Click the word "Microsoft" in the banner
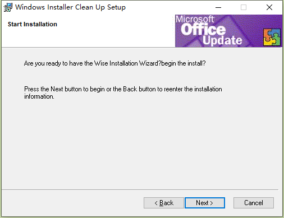 click(195, 19)
